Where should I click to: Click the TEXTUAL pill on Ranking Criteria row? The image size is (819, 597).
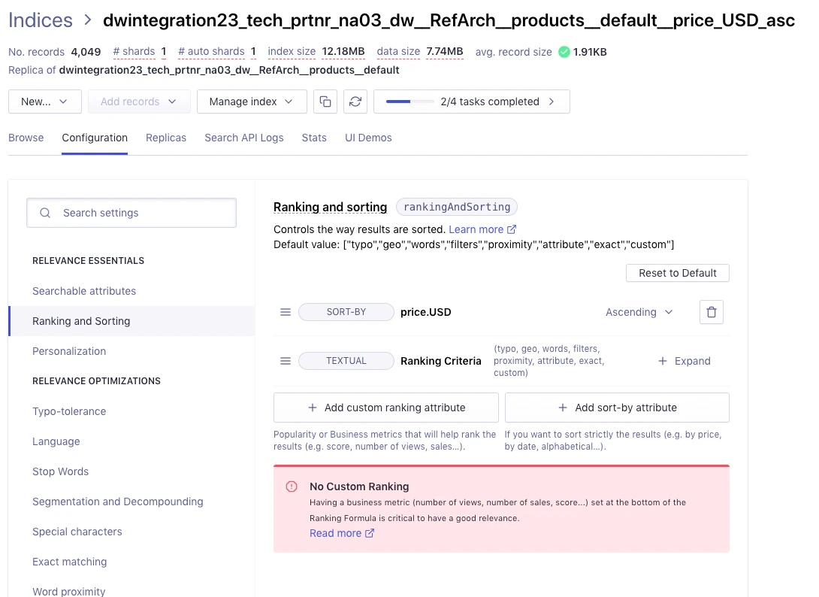coord(346,360)
